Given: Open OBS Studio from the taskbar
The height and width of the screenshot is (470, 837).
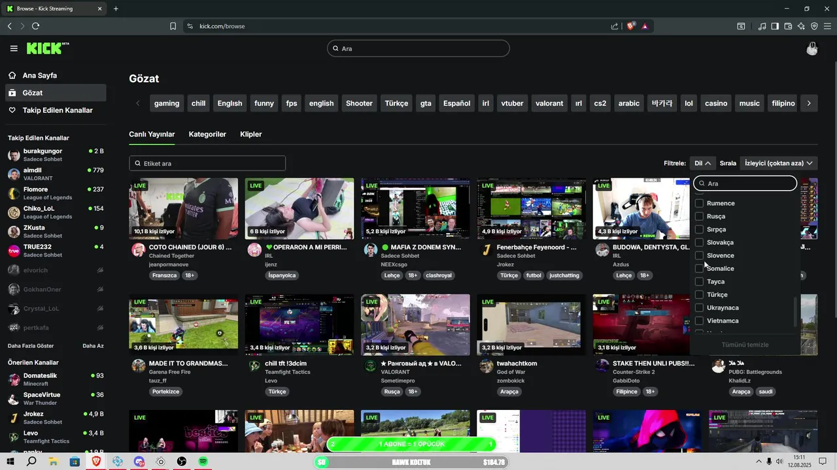Looking at the screenshot, I should pyautogui.click(x=182, y=462).
